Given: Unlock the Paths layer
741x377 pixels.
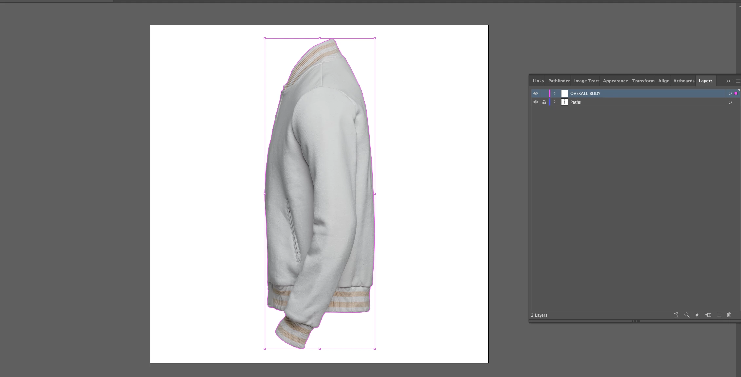Looking at the screenshot, I should (x=544, y=102).
